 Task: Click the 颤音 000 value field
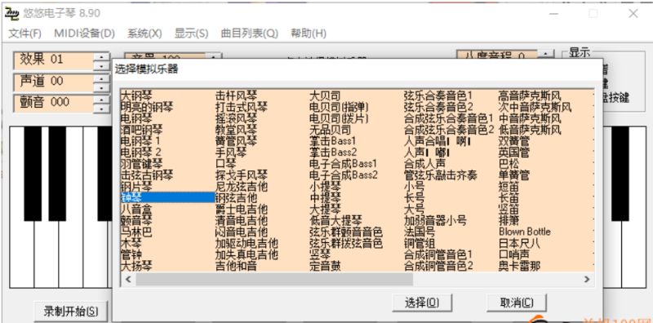click(x=54, y=104)
